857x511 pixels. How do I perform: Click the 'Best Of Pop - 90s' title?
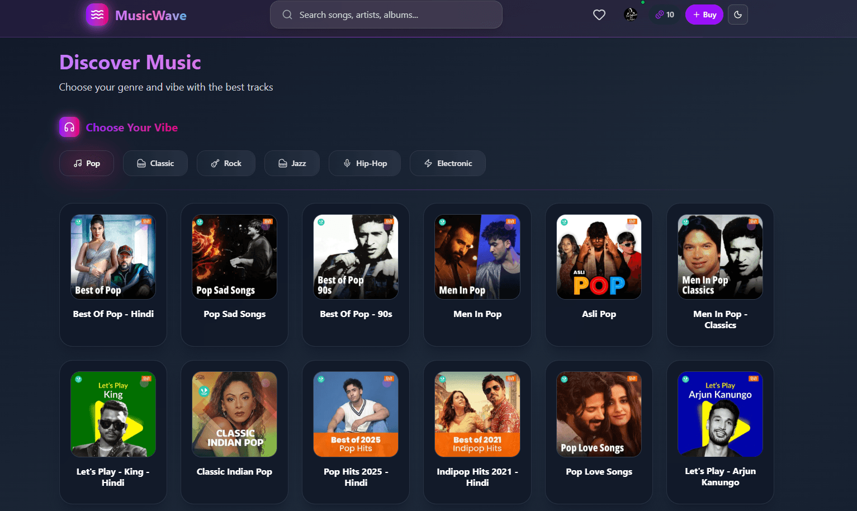356,314
